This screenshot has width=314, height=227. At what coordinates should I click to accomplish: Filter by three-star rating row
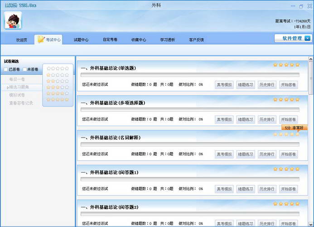tap(58, 87)
